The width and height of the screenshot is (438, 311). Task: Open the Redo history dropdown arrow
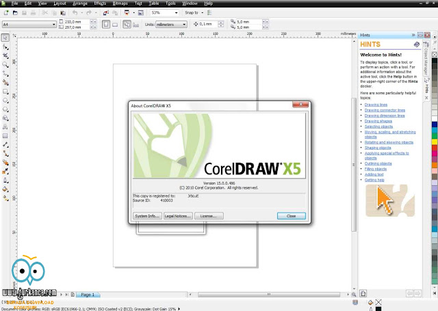(x=96, y=12)
